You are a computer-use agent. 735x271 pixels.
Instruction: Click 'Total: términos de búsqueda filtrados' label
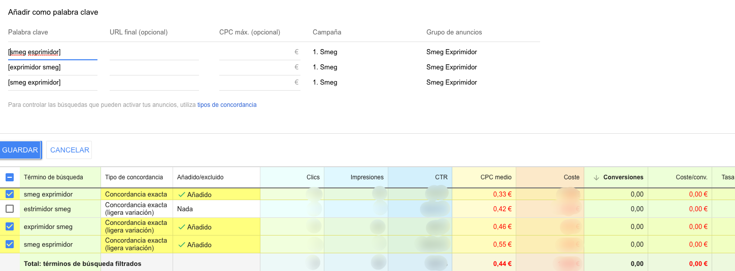pyautogui.click(x=82, y=263)
